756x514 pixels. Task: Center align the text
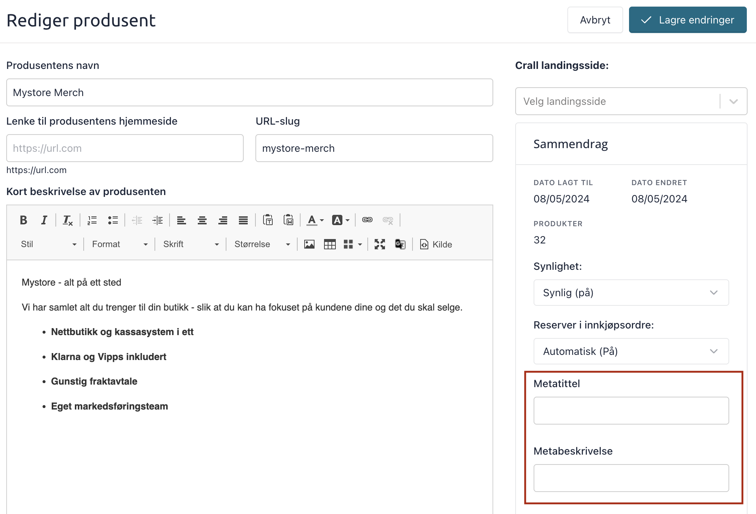[x=202, y=220]
